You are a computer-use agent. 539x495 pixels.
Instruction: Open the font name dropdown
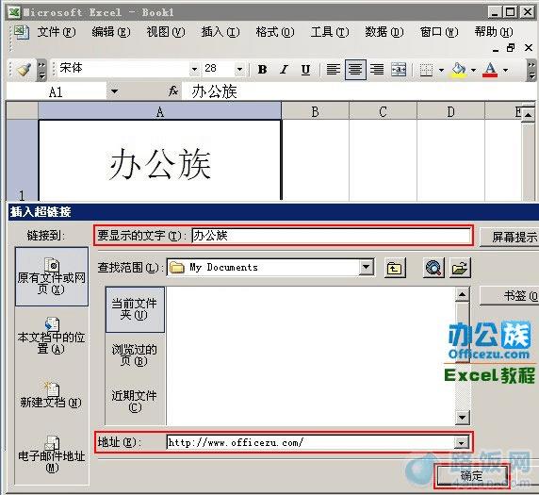pos(194,69)
